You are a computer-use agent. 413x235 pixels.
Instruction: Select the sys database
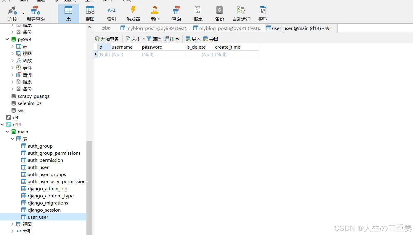[x=21, y=110]
